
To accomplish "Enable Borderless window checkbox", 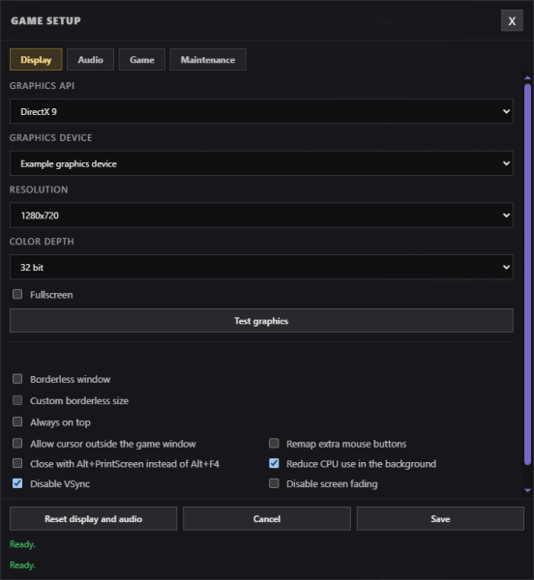I will pyautogui.click(x=17, y=379).
